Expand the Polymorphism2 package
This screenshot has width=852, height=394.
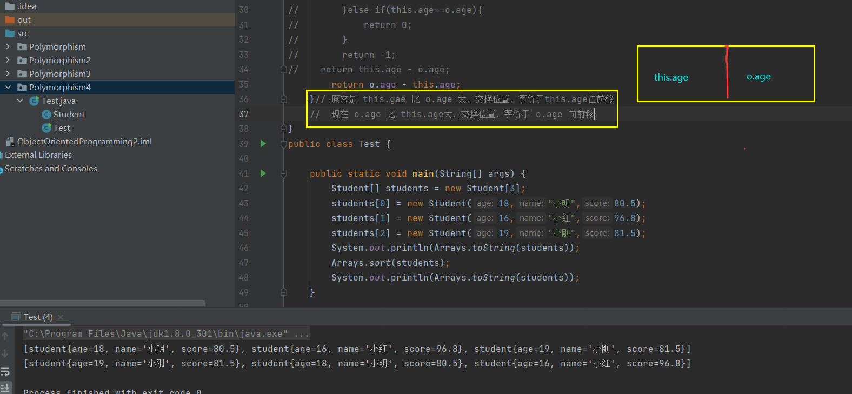pos(8,60)
